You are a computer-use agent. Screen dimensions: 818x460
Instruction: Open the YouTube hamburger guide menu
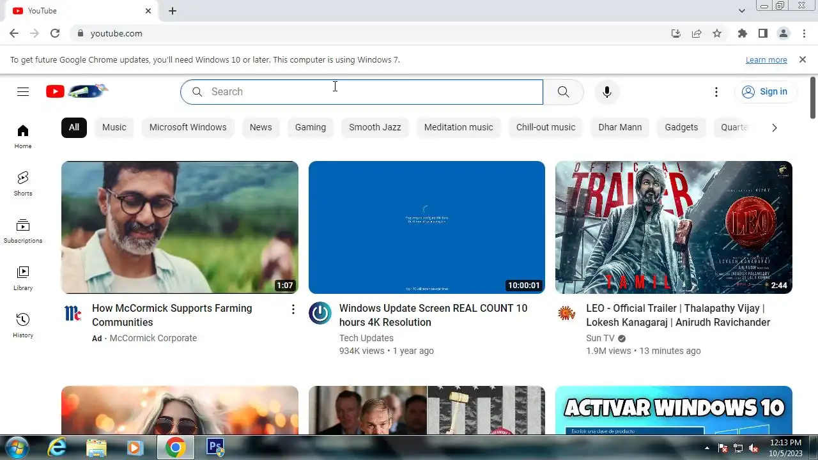(x=23, y=91)
